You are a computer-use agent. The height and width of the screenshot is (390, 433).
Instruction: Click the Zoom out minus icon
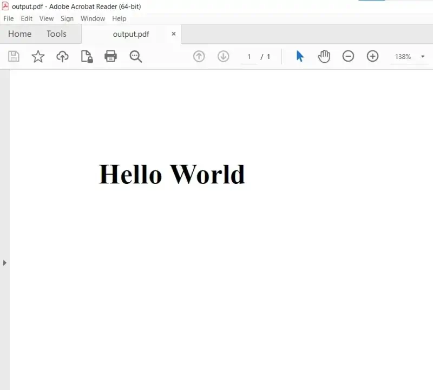tap(348, 56)
